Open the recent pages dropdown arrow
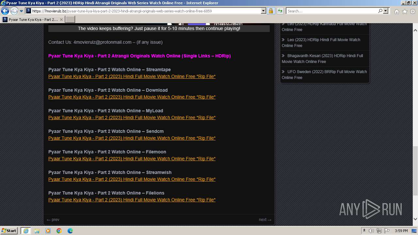 coord(22,11)
